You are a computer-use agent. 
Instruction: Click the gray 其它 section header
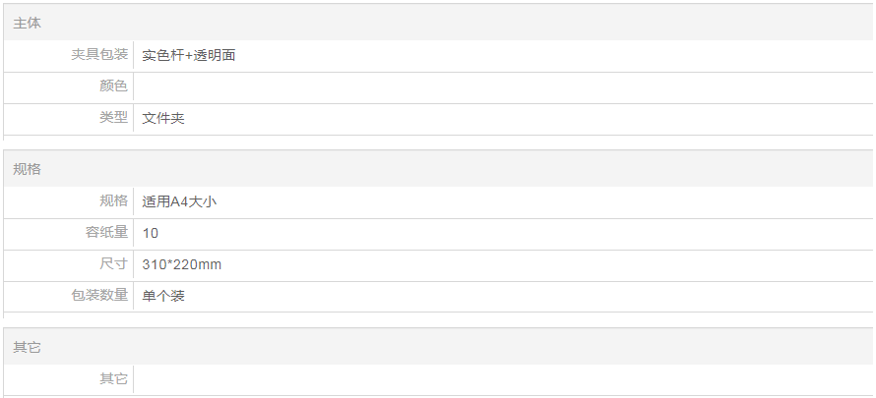(x=27, y=347)
